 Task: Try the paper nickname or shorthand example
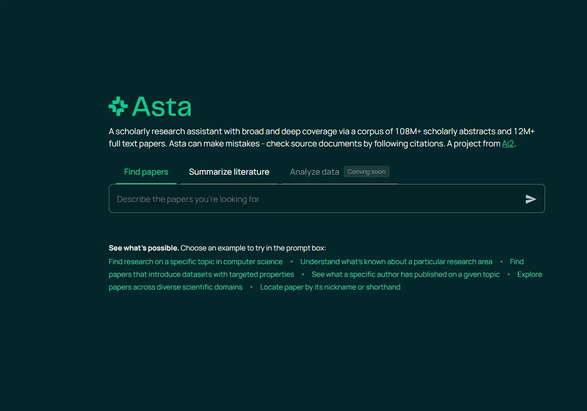pyautogui.click(x=330, y=287)
